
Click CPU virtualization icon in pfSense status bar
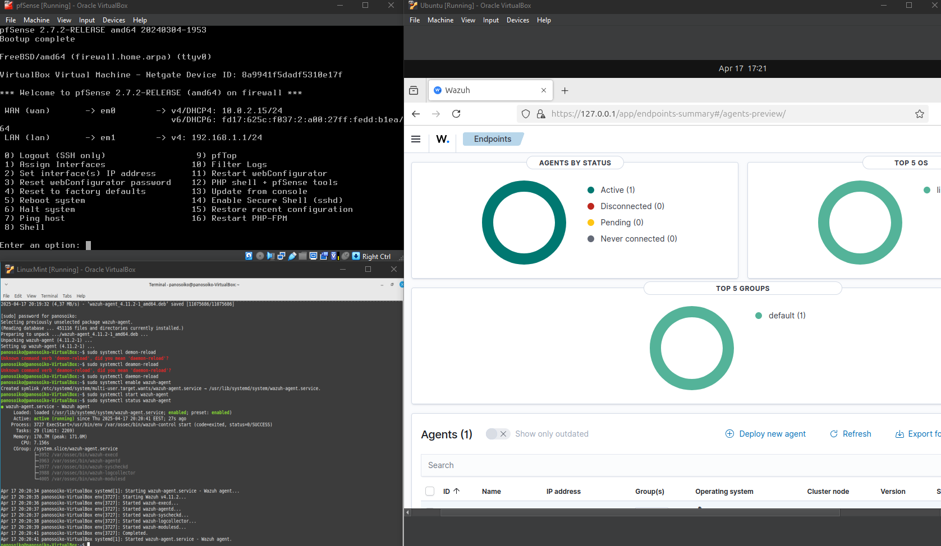[x=335, y=256]
